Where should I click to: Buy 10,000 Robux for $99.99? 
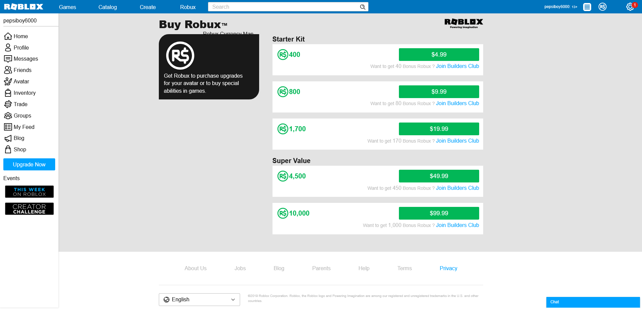click(439, 213)
